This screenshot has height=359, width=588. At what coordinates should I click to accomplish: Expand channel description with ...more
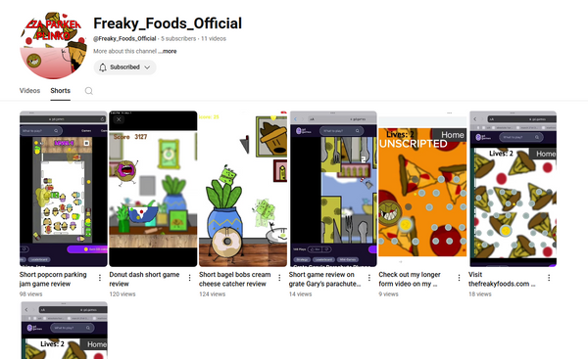168,51
